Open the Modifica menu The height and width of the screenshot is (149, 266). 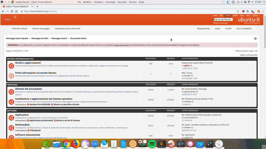[87, 2]
